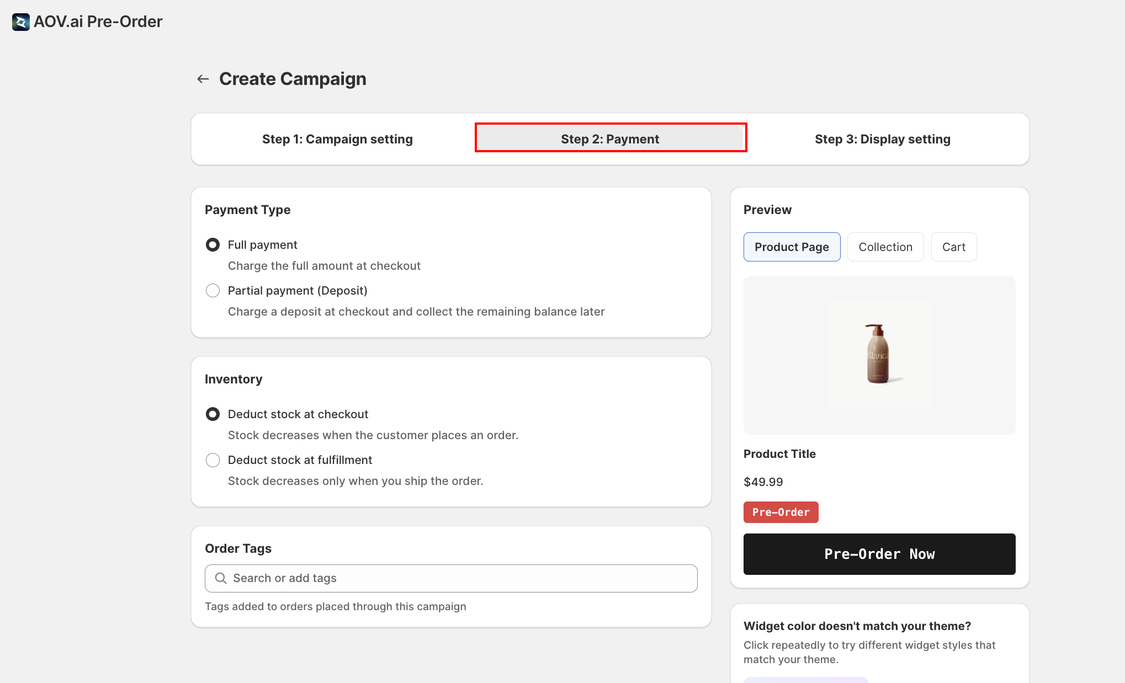Show the Product Page preview
The height and width of the screenshot is (683, 1125).
point(792,247)
